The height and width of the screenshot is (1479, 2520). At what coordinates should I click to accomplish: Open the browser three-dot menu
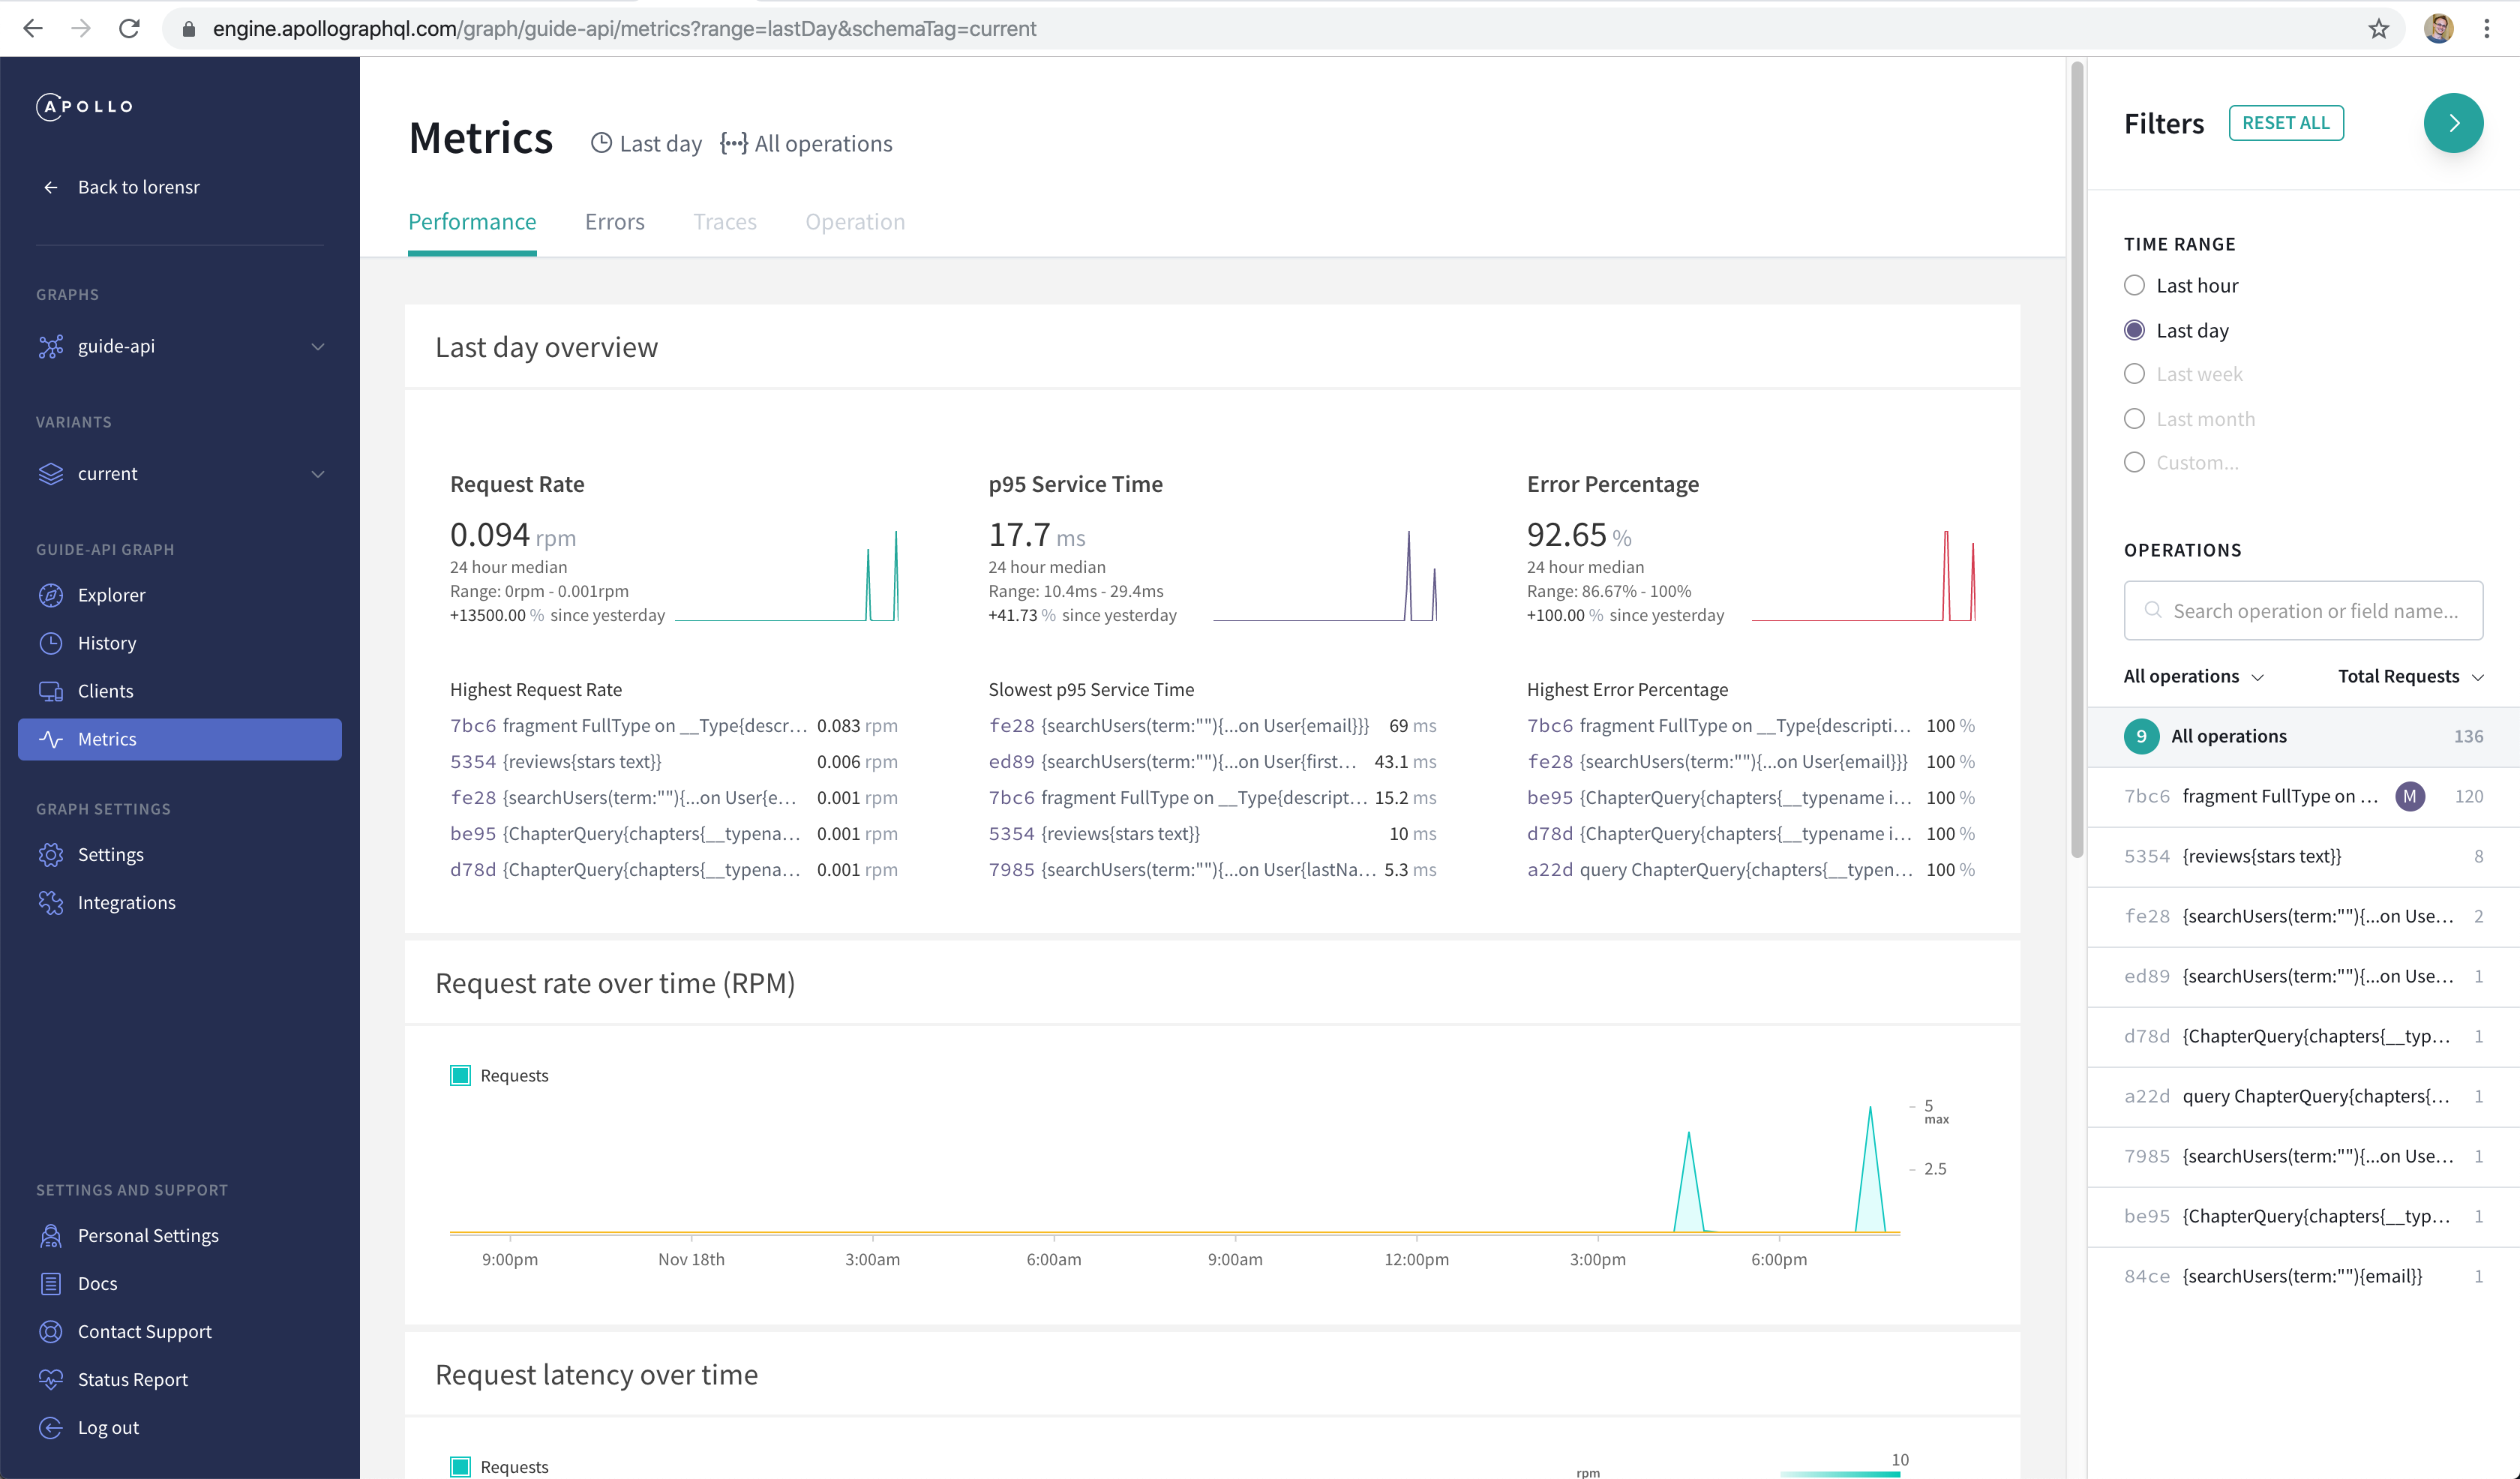2487,29
